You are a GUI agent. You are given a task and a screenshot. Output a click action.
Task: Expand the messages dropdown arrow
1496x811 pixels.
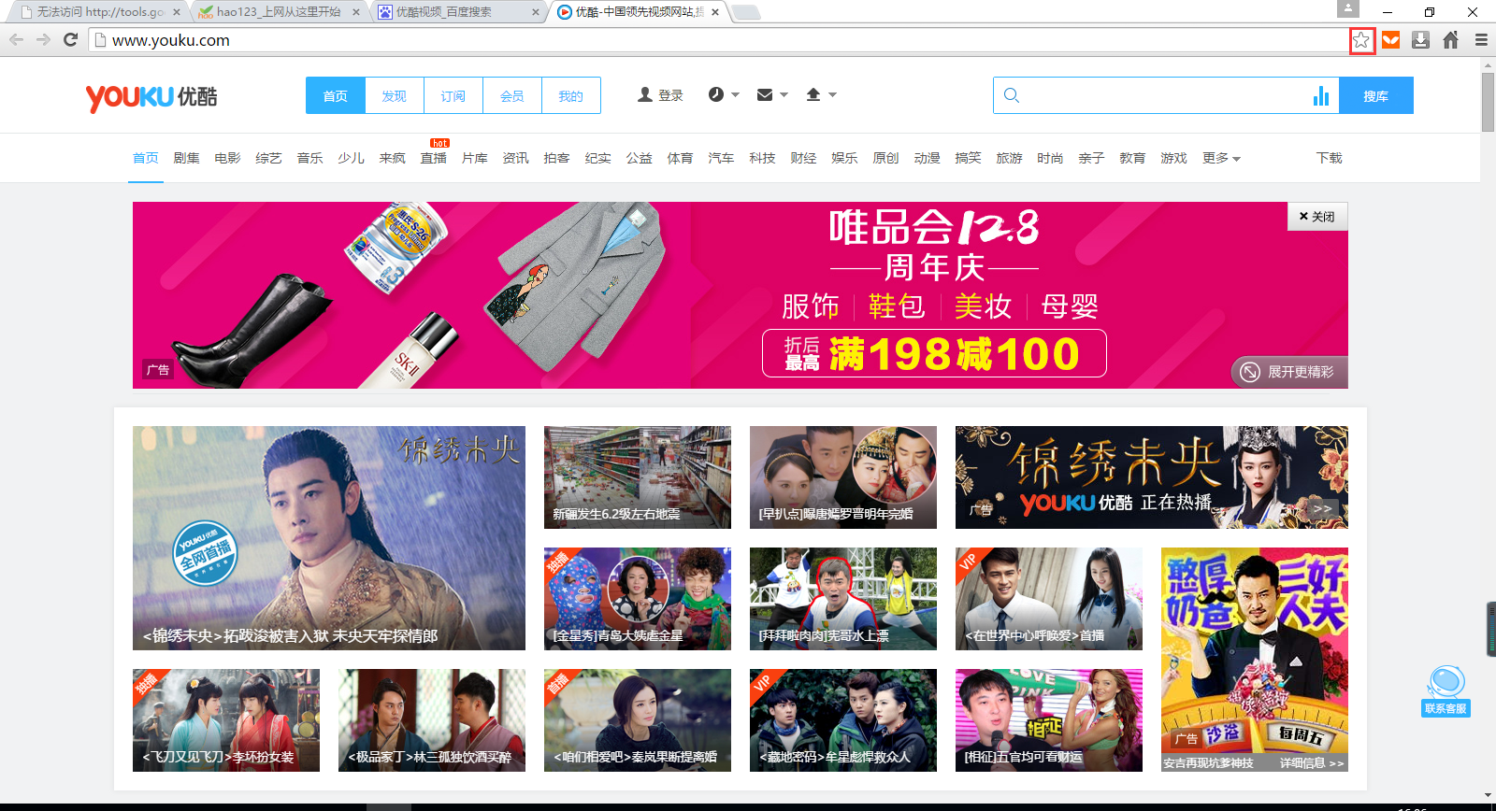tap(784, 95)
